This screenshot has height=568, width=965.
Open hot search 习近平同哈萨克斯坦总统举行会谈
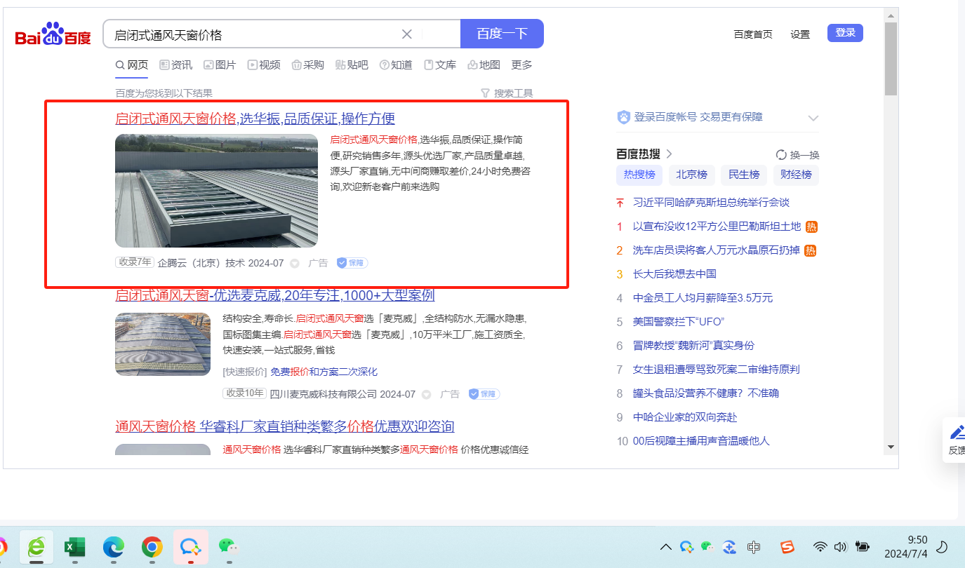coord(711,203)
